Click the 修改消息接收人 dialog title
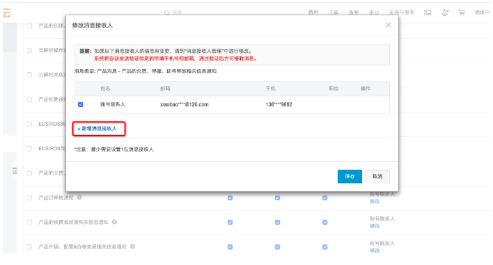 click(93, 25)
